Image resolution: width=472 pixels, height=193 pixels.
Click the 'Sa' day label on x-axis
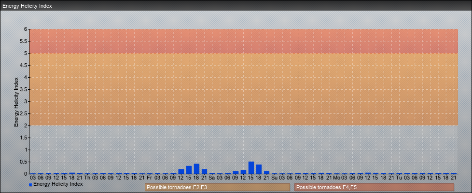point(212,178)
